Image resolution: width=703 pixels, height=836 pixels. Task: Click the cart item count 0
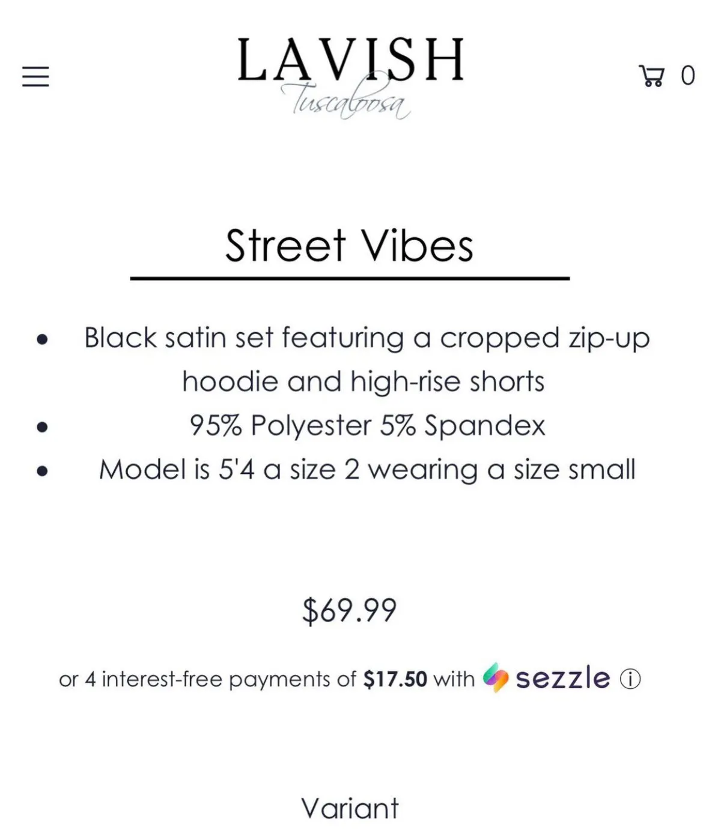[687, 76]
